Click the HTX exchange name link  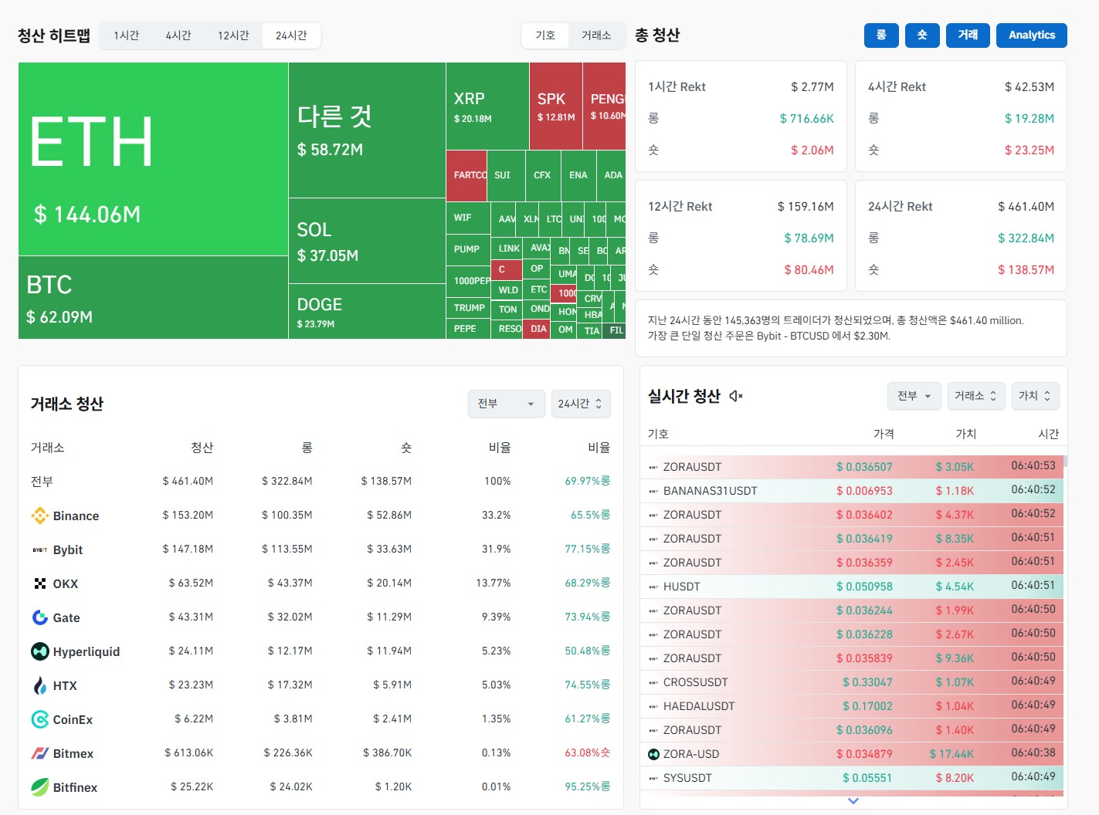tap(65, 685)
